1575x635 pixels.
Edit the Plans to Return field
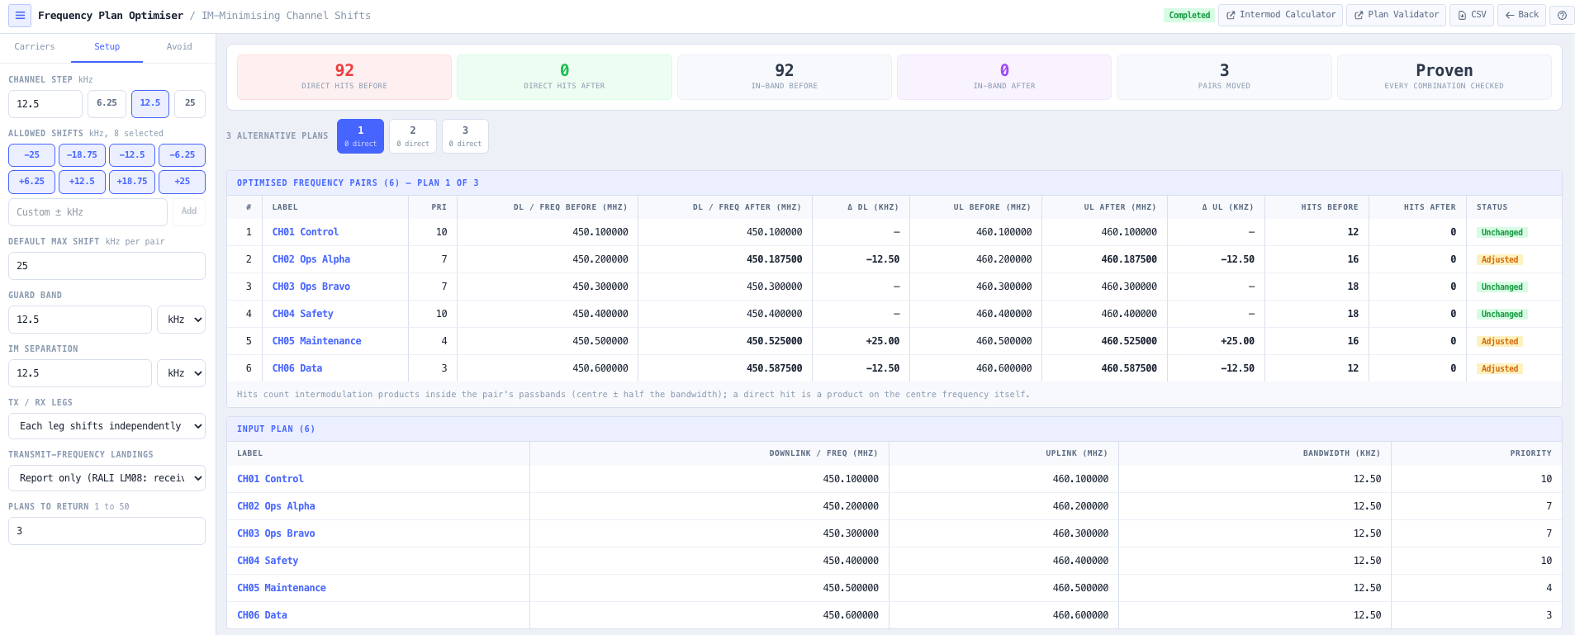(x=107, y=531)
